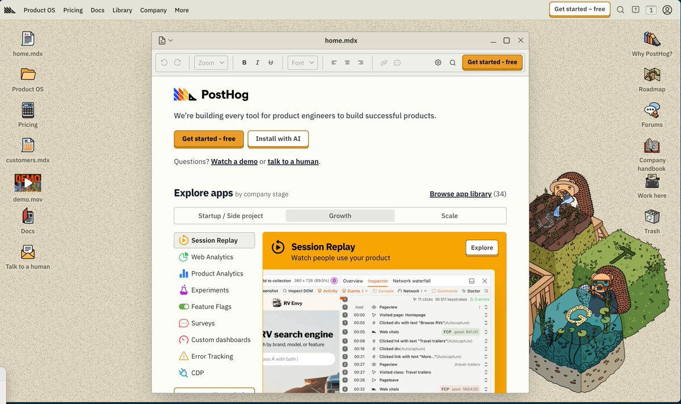Open the Docs desktop icon
This screenshot has width=681, height=404.
28,216
